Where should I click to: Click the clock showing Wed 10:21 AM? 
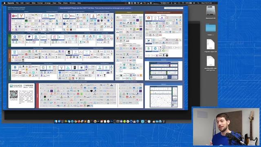click(207, 3)
